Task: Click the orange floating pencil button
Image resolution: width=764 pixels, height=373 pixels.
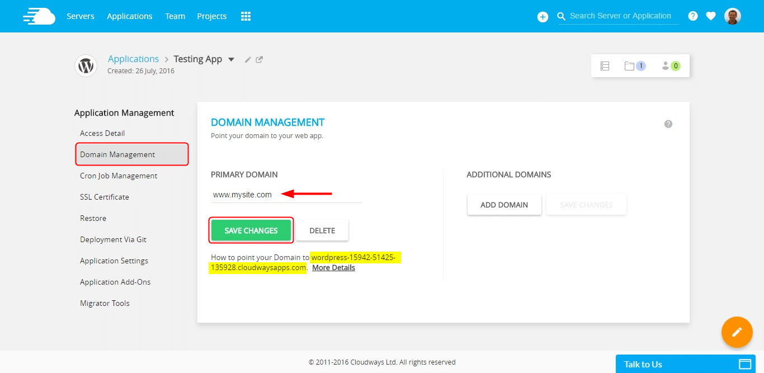Action: pyautogui.click(x=737, y=332)
